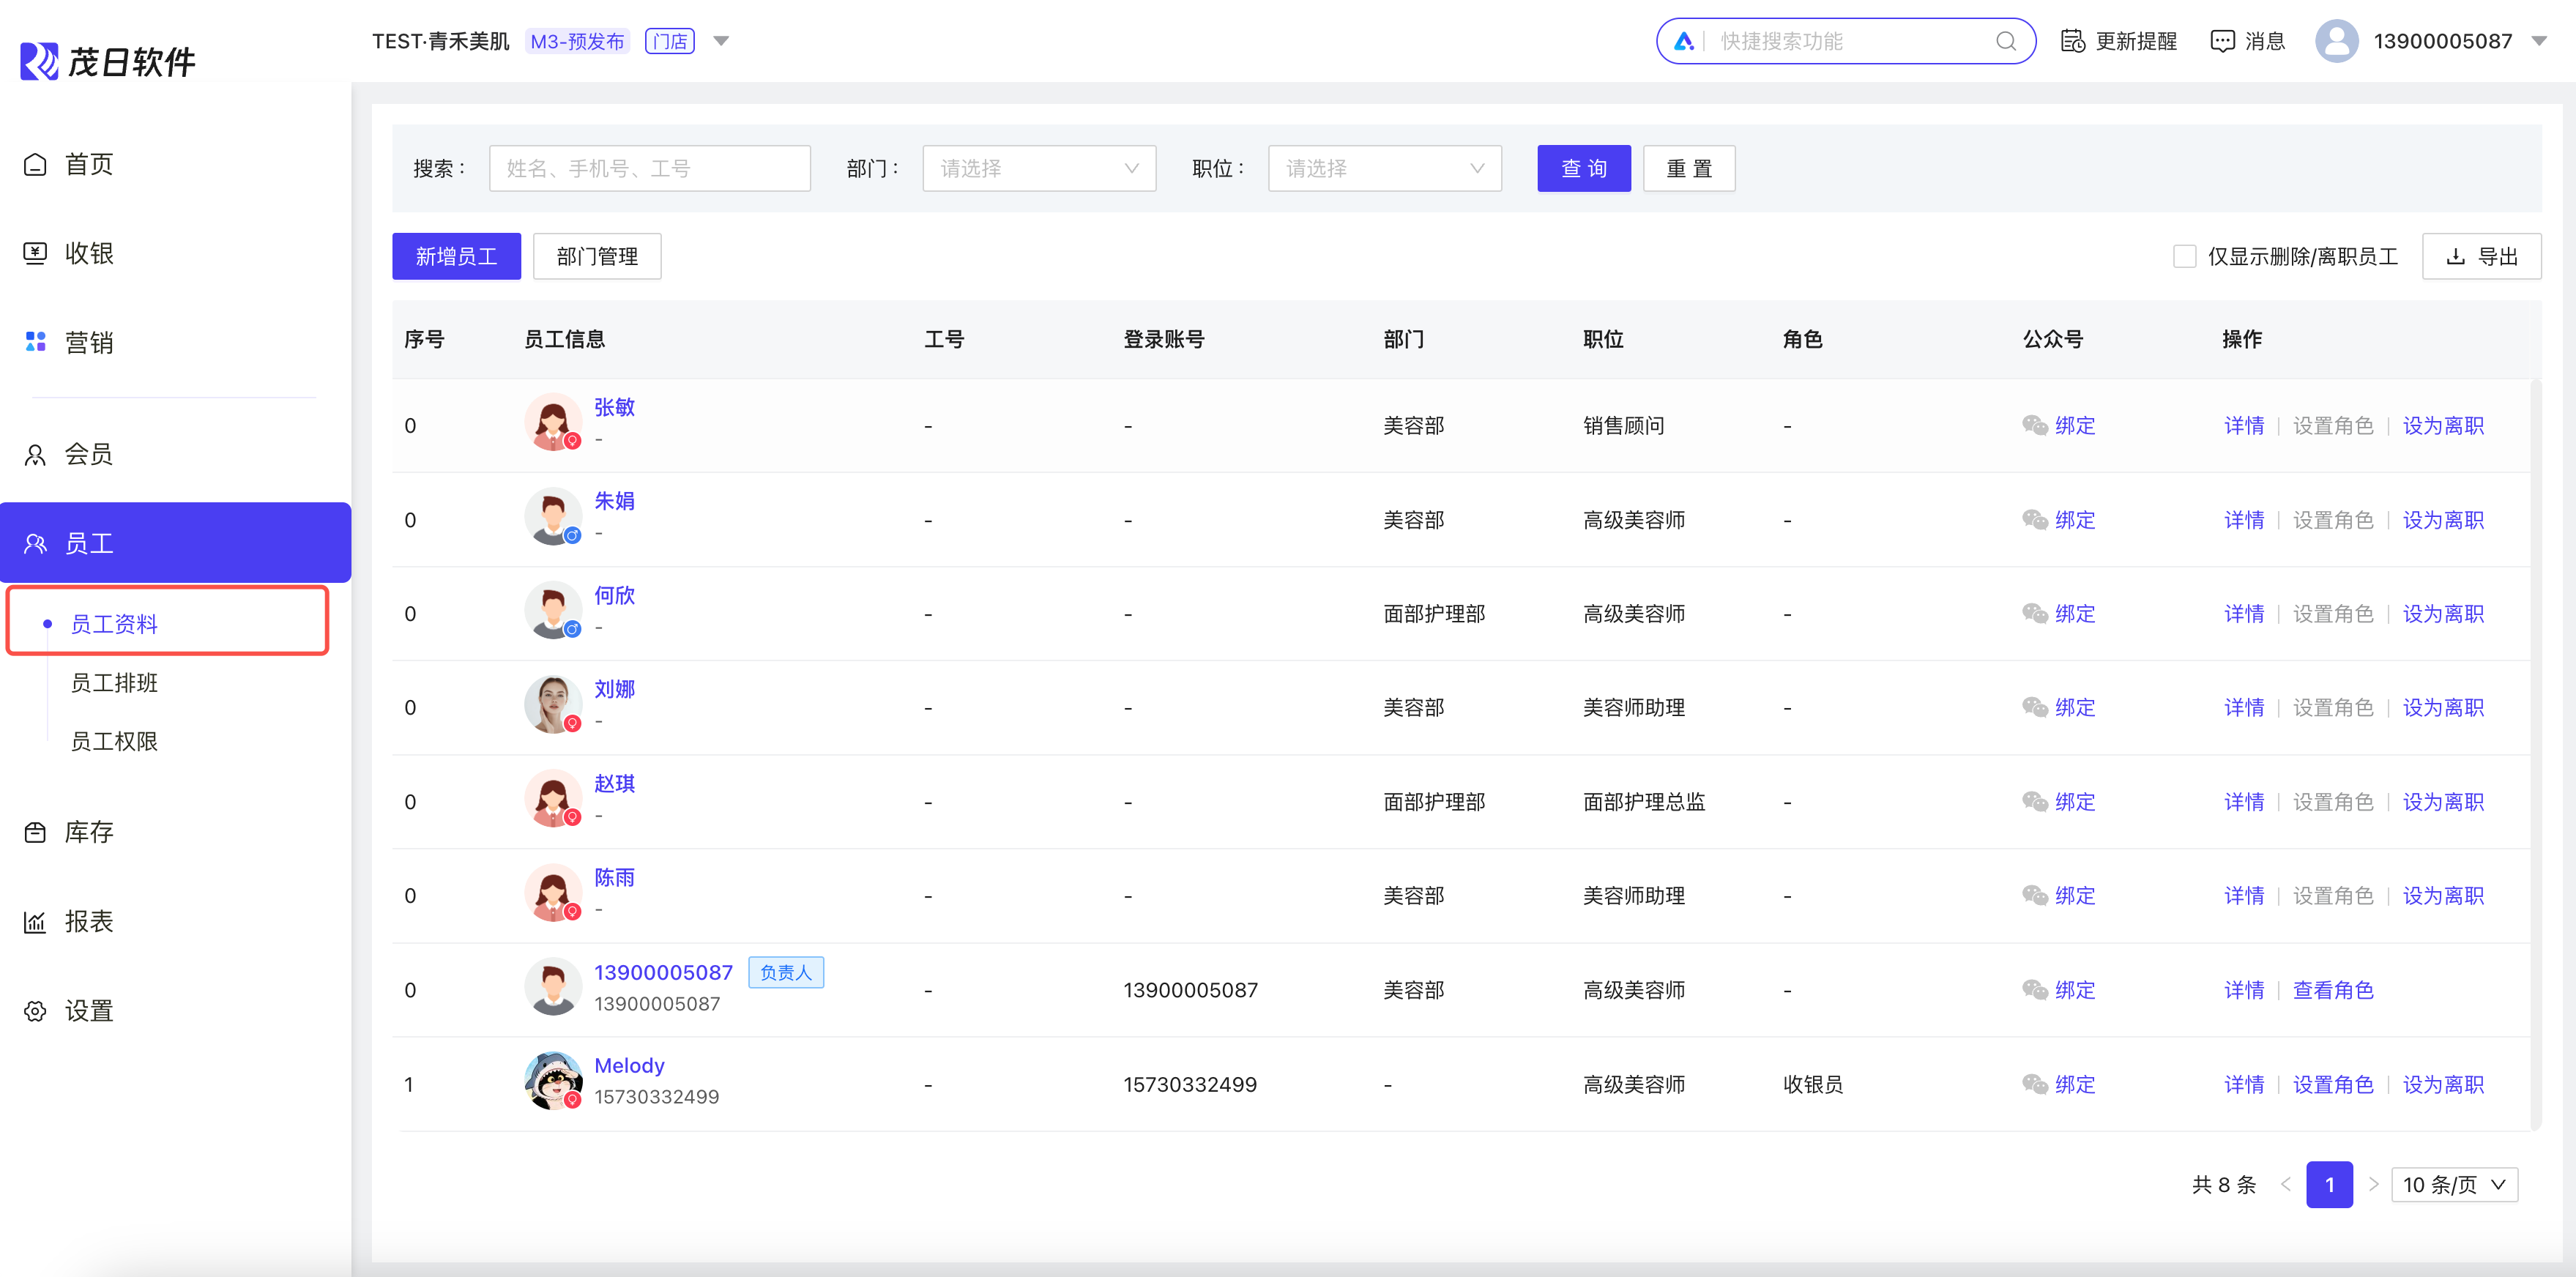Focus the 姓名、手机号、工号 search field

pyautogui.click(x=649, y=168)
